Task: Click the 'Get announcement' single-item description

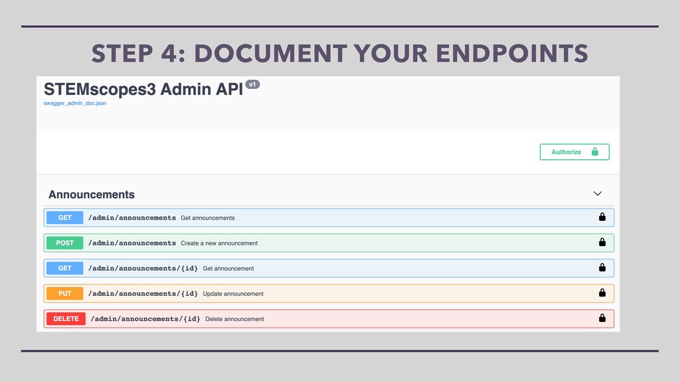Action: pos(228,269)
